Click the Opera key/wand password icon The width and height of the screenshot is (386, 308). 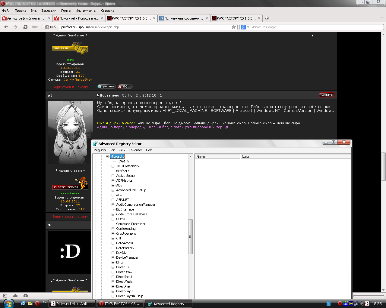click(35, 27)
